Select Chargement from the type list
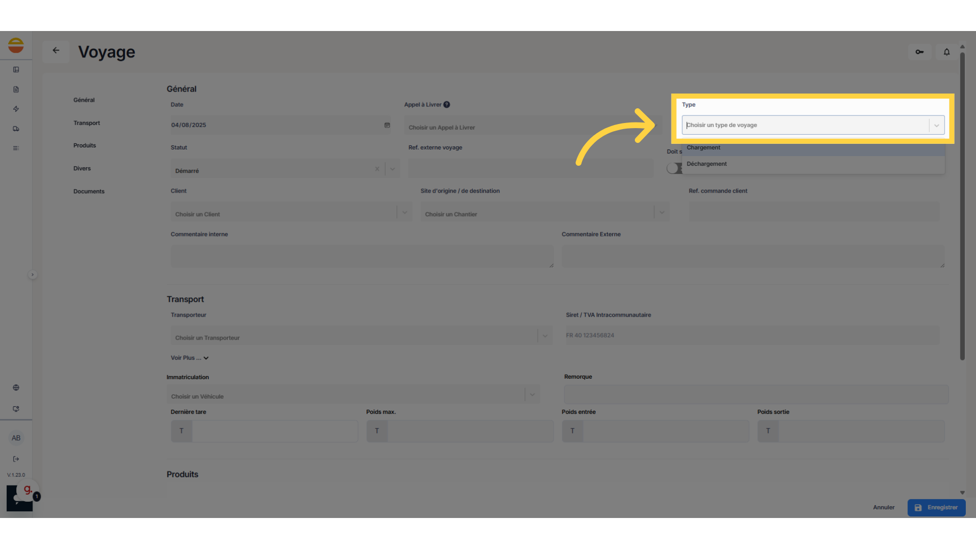The width and height of the screenshot is (976, 549). tap(704, 148)
